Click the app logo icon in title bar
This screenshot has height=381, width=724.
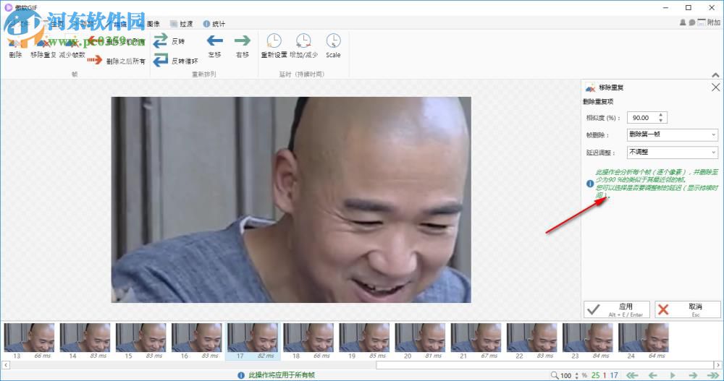(8, 7)
